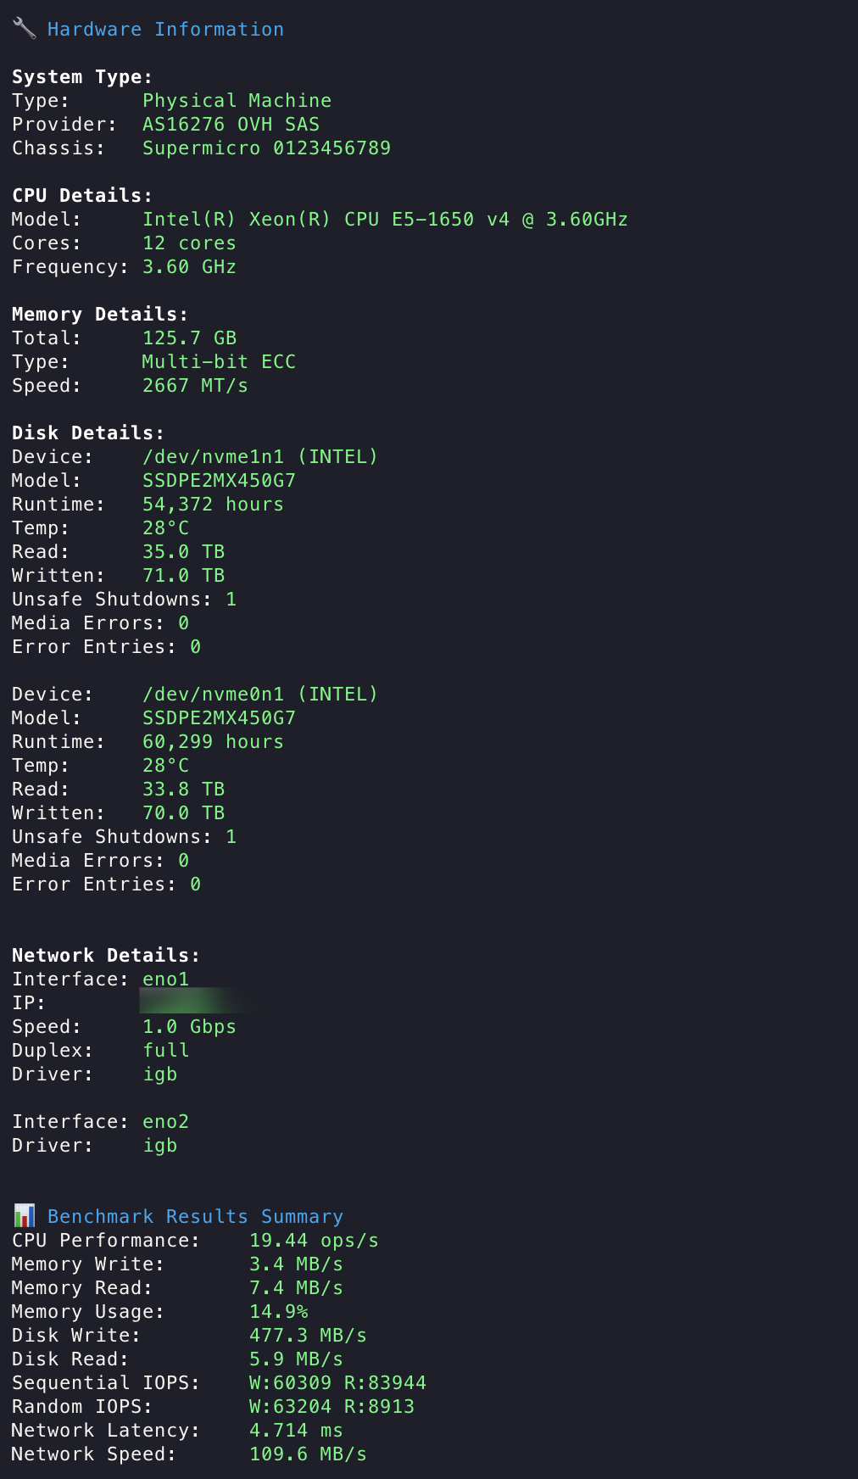
Task: Click the 109.6 MB/s network speed value
Action: coord(308,1454)
